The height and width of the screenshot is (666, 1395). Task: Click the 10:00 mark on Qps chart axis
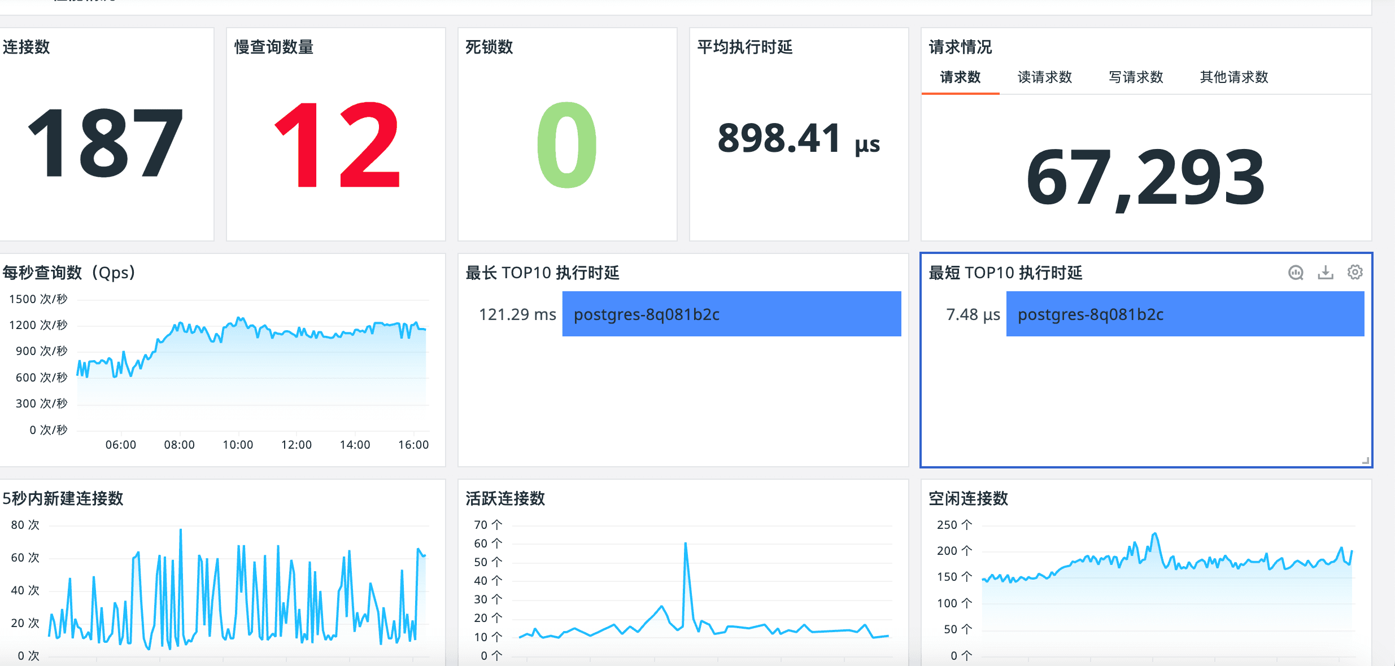[238, 445]
